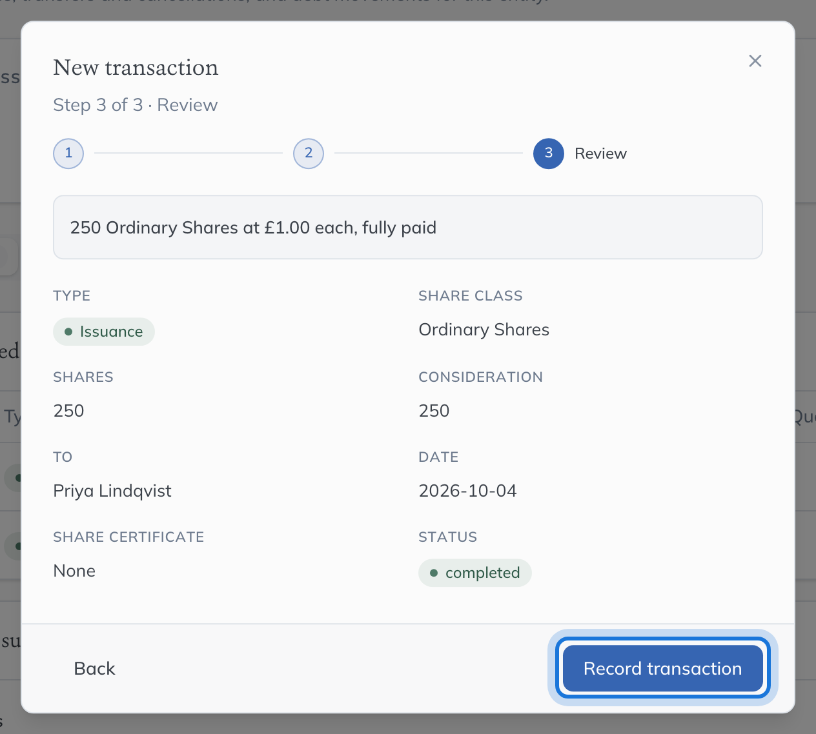Click recipient name Priya Lindqvist
816x734 pixels.
112,491
